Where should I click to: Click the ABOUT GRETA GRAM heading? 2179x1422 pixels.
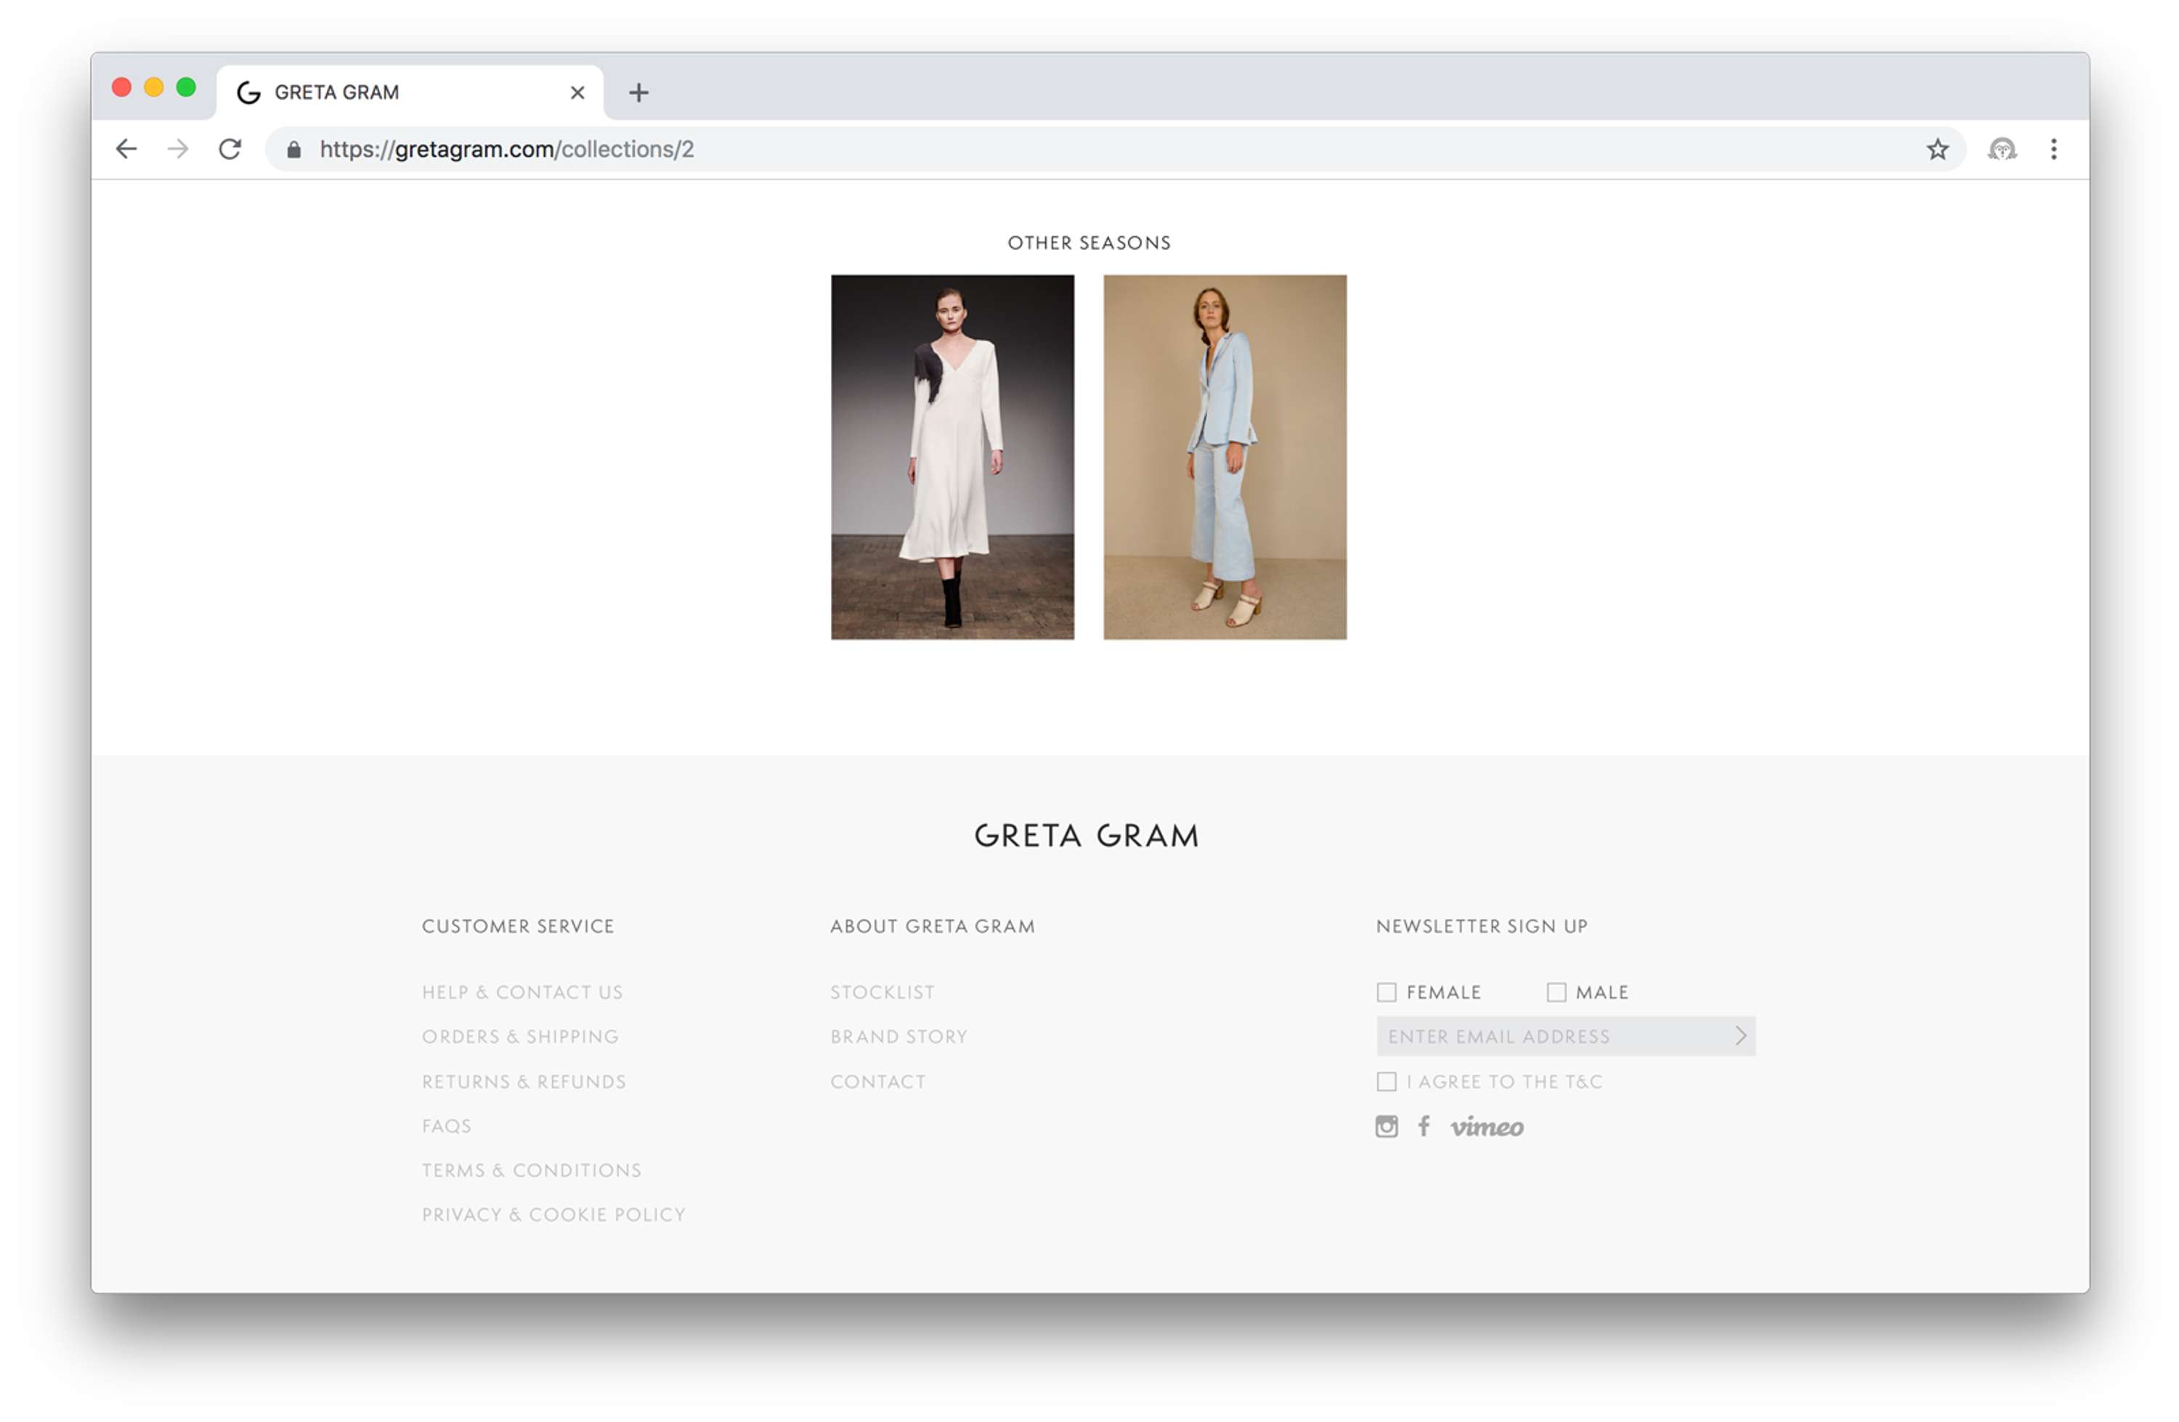point(932,926)
